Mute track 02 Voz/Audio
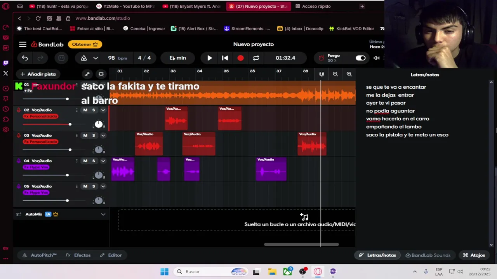The image size is (497, 279). point(85,110)
